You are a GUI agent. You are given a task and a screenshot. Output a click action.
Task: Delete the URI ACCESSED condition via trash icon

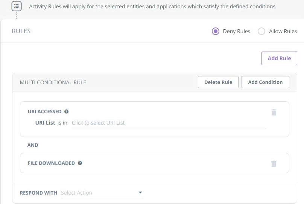pos(274,112)
